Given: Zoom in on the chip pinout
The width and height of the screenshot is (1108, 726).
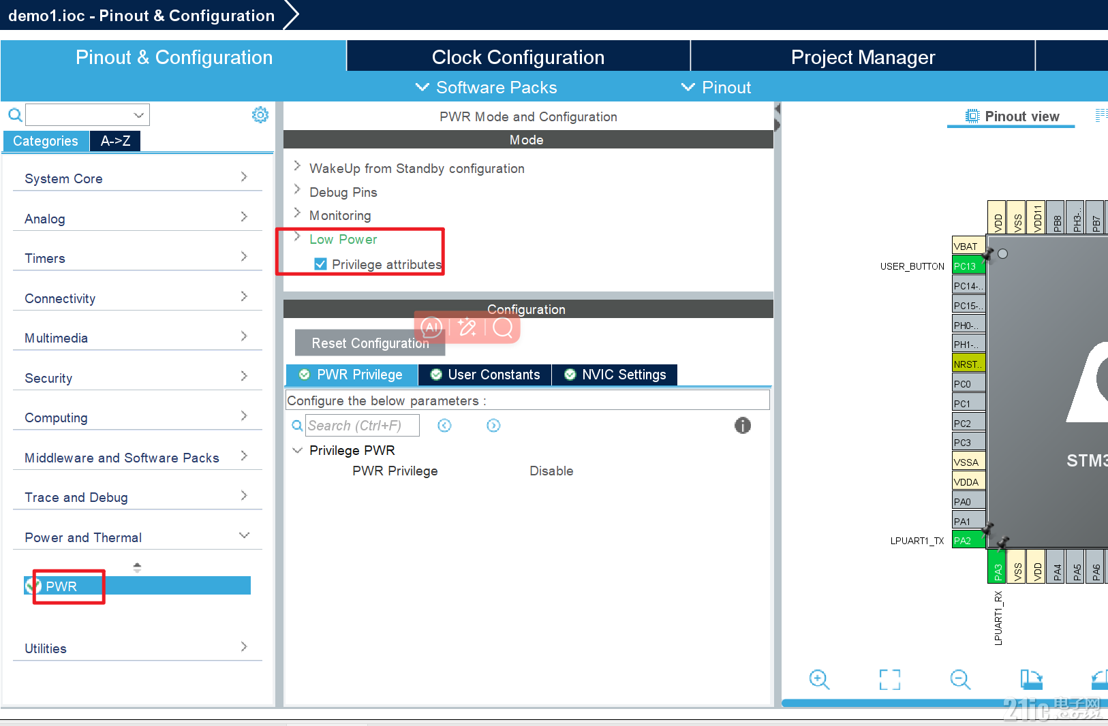Looking at the screenshot, I should 819,679.
